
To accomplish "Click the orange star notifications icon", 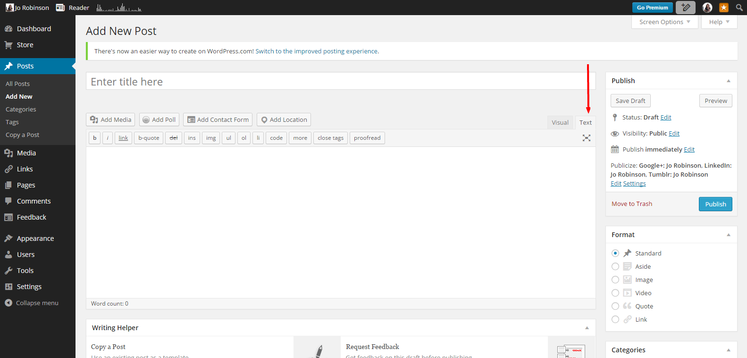I will click(723, 8).
